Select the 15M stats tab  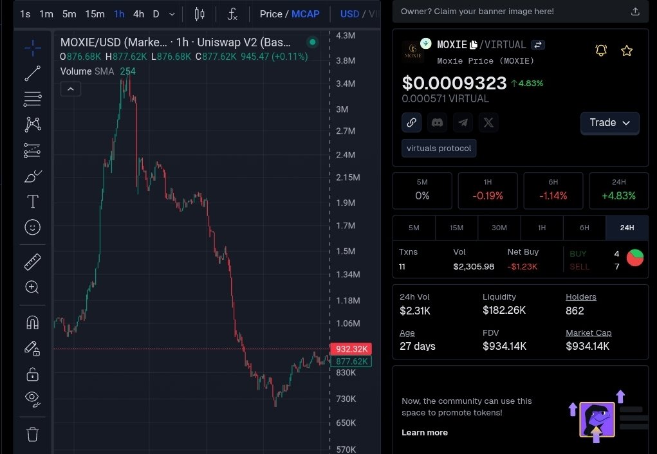point(456,228)
